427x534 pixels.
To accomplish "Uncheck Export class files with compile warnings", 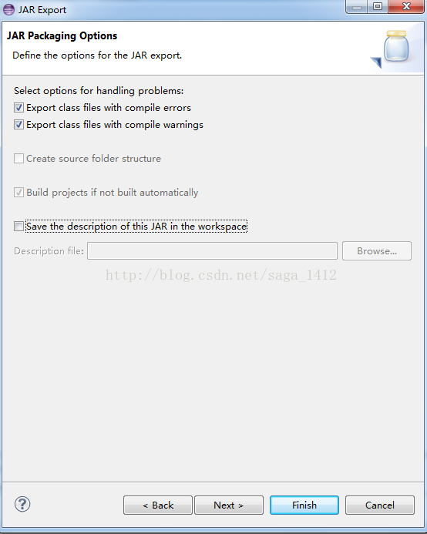I will click(18, 125).
